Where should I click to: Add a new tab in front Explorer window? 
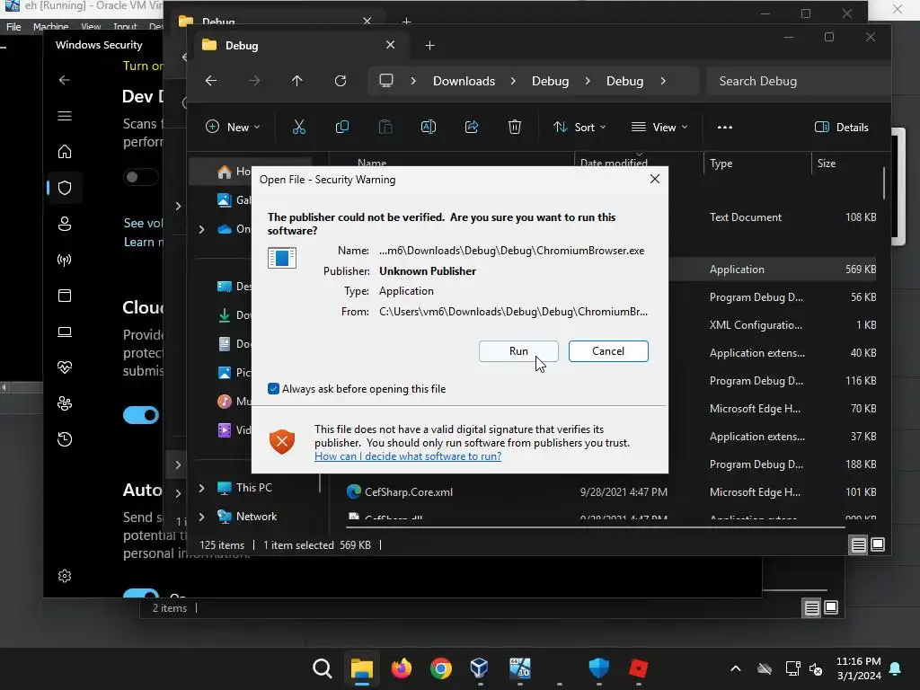click(429, 45)
